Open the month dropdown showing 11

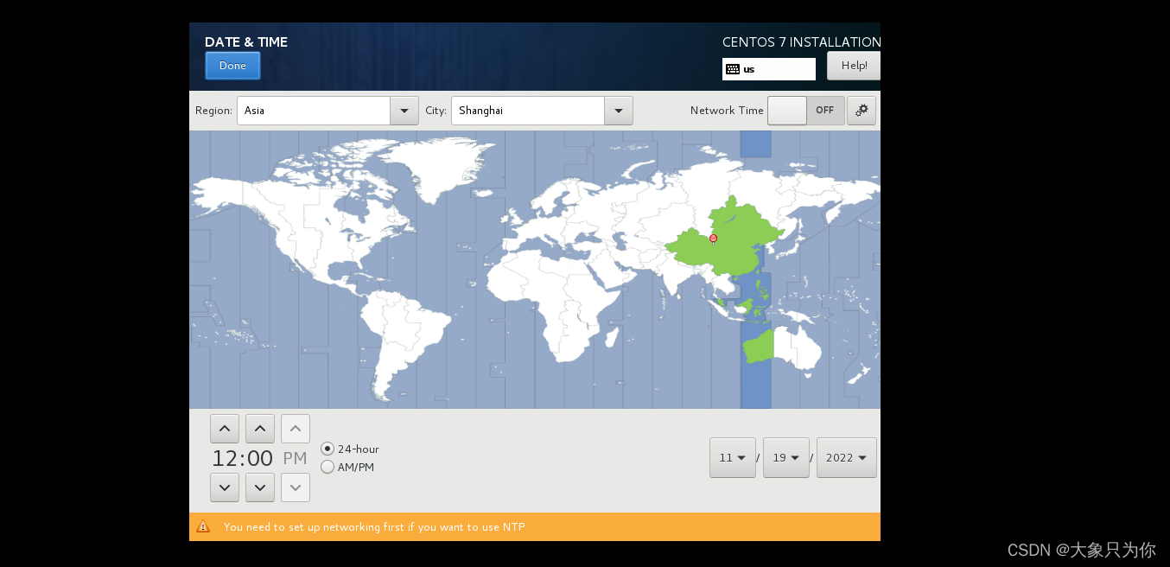point(733,458)
